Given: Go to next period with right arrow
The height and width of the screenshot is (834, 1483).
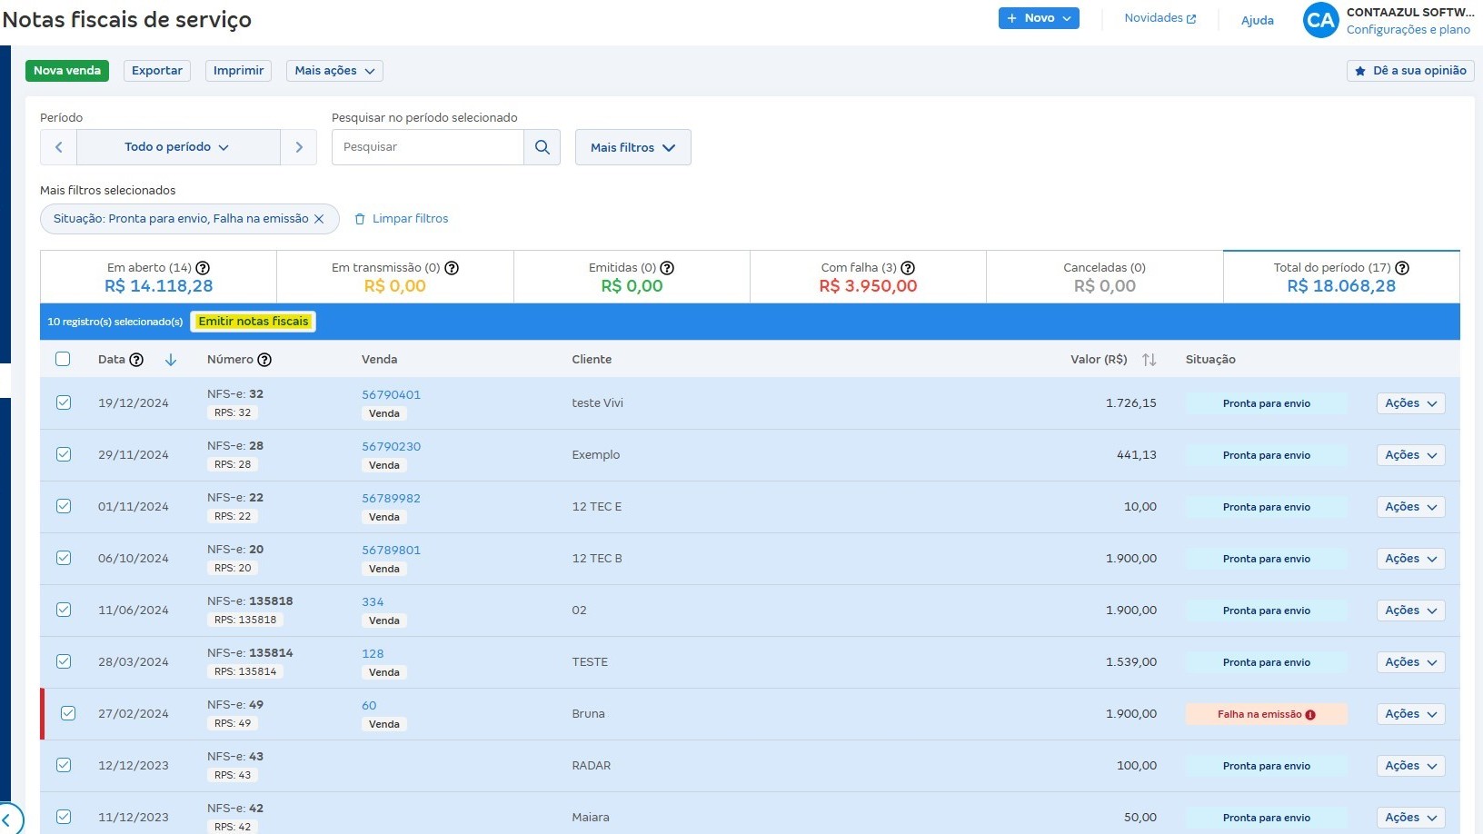Looking at the screenshot, I should 299,147.
